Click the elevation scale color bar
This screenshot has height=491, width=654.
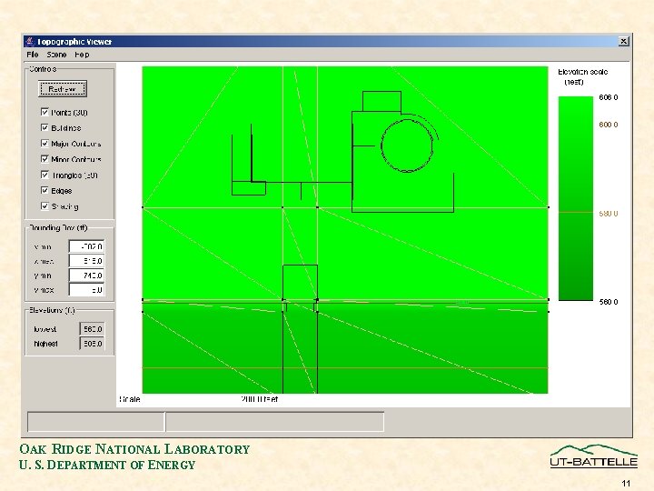[x=576, y=198]
